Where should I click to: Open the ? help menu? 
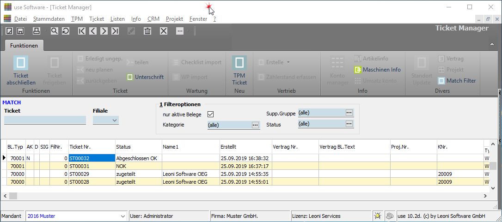pyautogui.click(x=214, y=19)
